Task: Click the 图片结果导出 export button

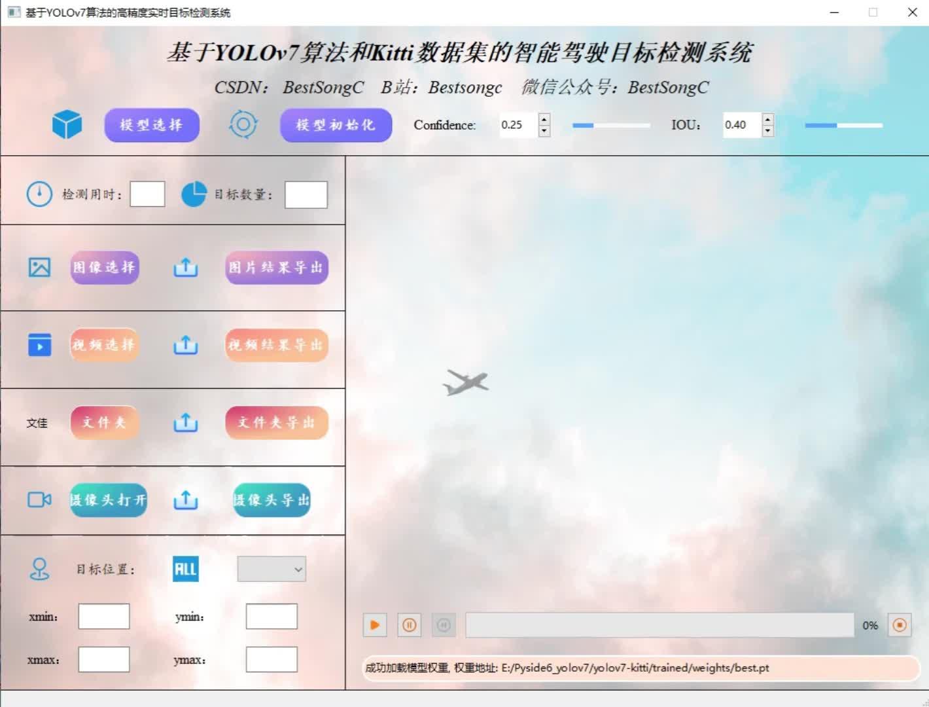Action: click(276, 267)
